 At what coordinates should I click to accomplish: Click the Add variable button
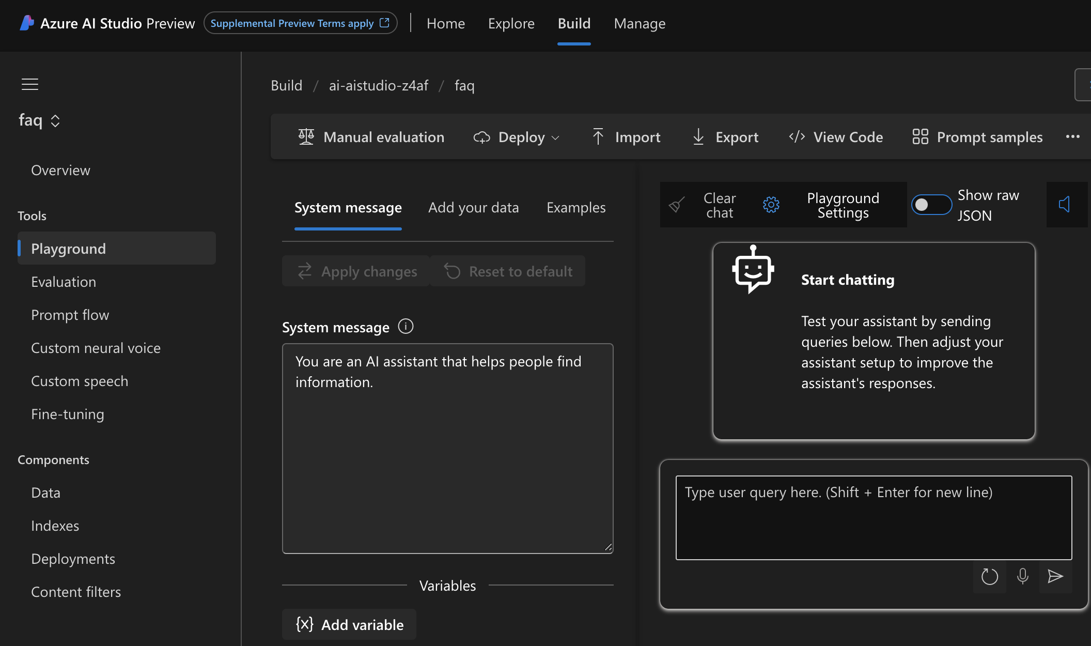[349, 624]
